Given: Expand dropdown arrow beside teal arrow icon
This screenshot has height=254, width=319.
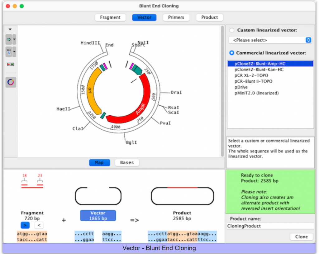Looking at the screenshot, I should (14, 40).
